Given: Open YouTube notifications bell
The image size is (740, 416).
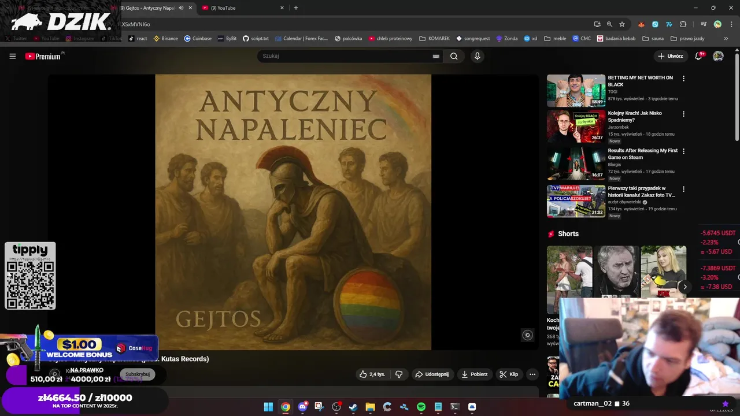Looking at the screenshot, I should 699,56.
